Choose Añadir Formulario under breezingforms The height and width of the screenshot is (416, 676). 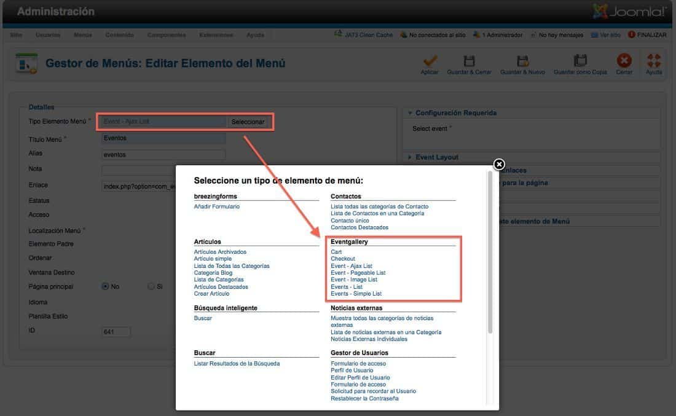click(x=217, y=206)
